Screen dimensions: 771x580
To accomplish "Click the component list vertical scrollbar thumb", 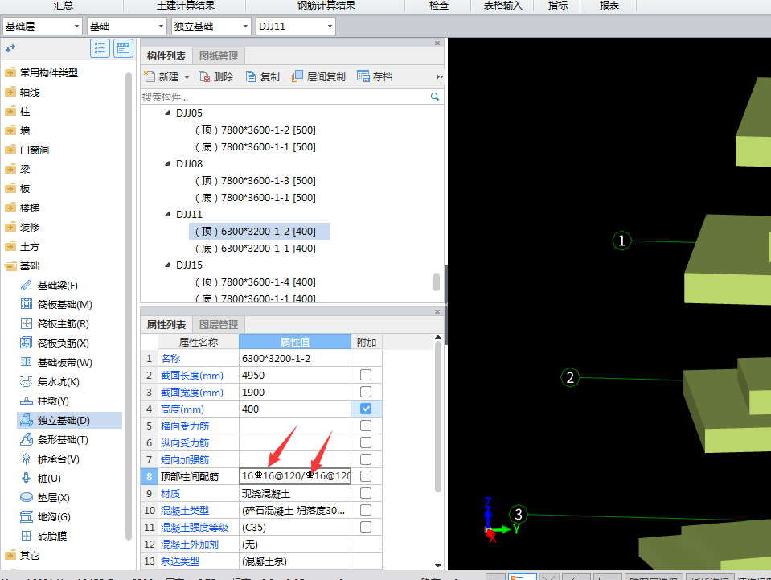I will point(436,282).
